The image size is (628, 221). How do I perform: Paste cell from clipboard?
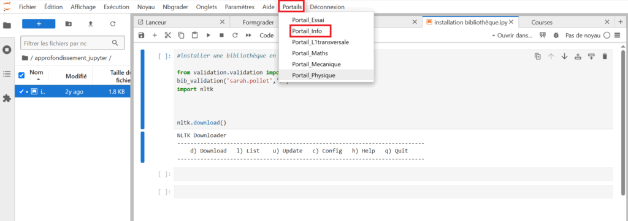coord(194,35)
